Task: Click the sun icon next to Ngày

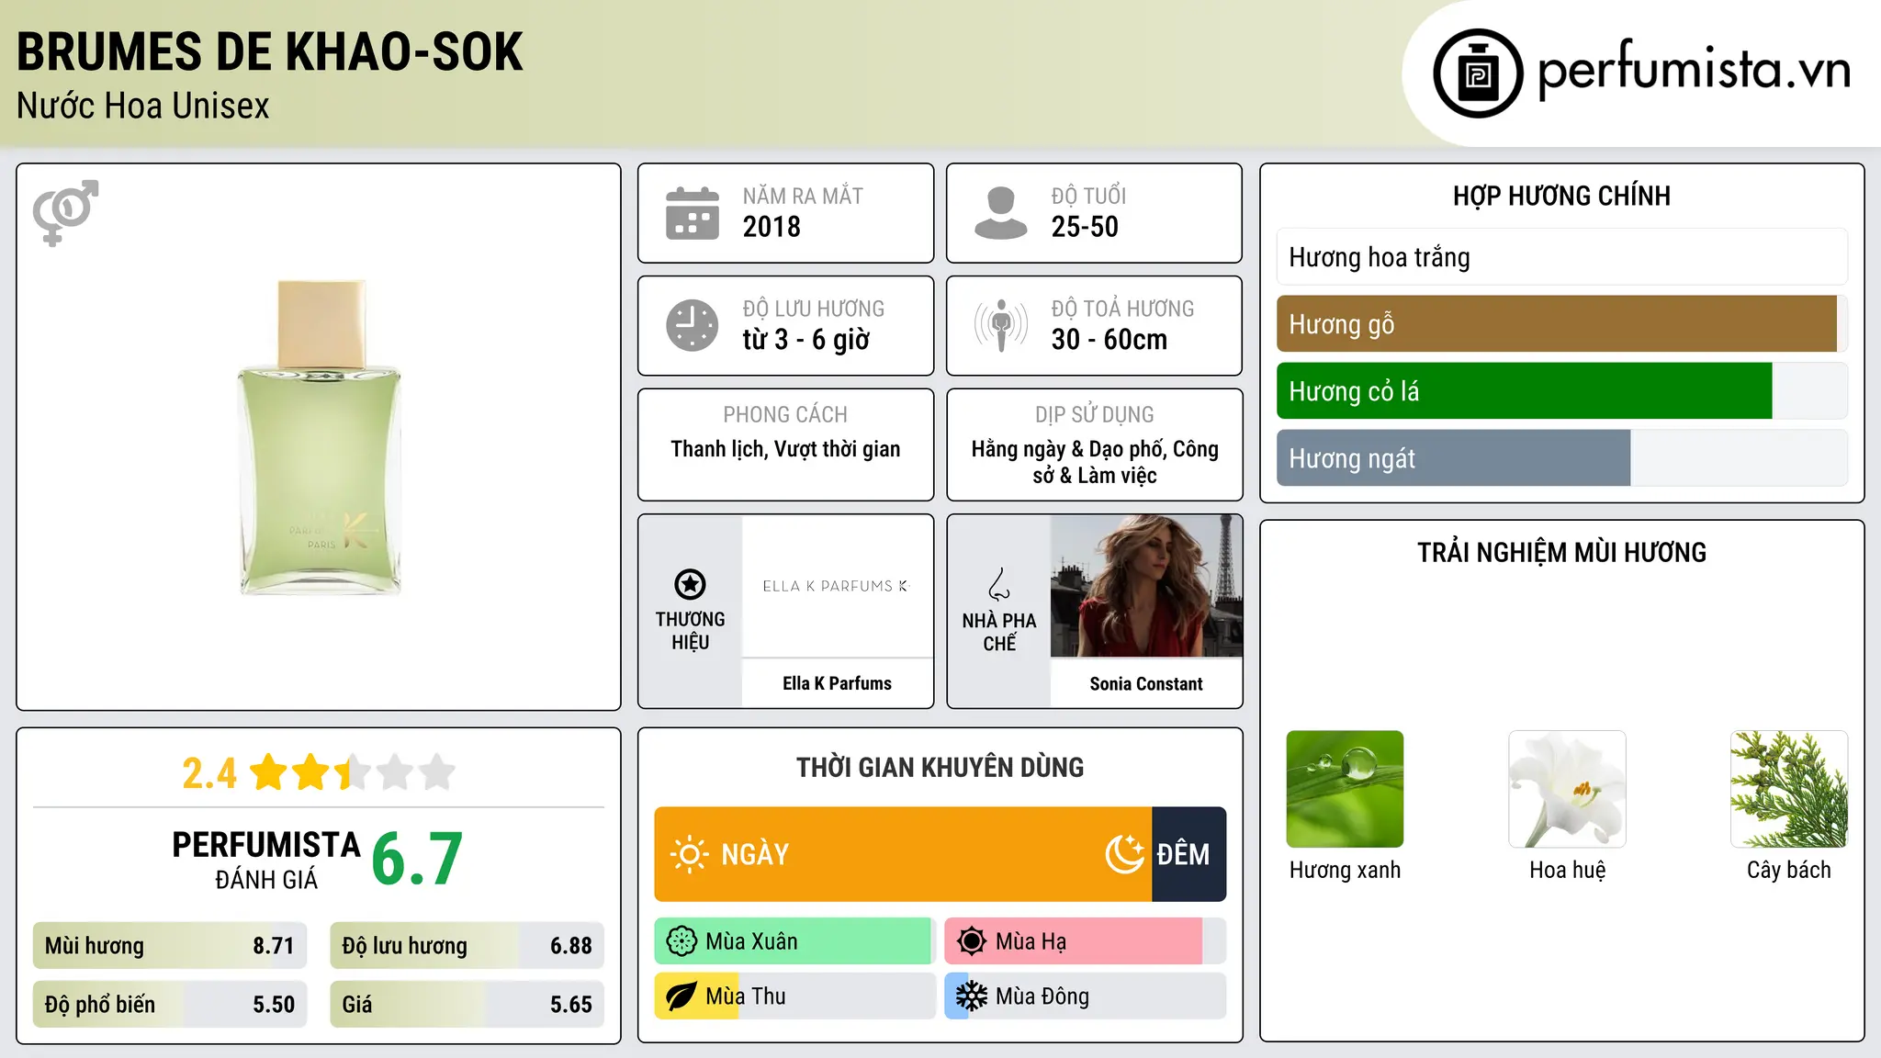Action: (x=689, y=854)
